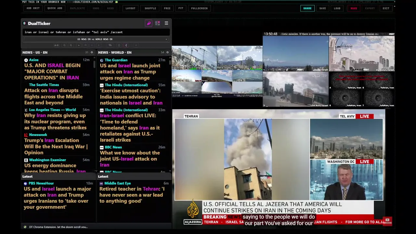This screenshot has height=234, width=416.
Task: Click the DT Chrome Extension status link
Action: (58, 227)
